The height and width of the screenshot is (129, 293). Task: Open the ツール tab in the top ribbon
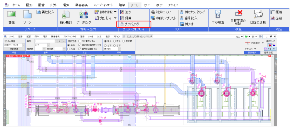click(x=134, y=5)
